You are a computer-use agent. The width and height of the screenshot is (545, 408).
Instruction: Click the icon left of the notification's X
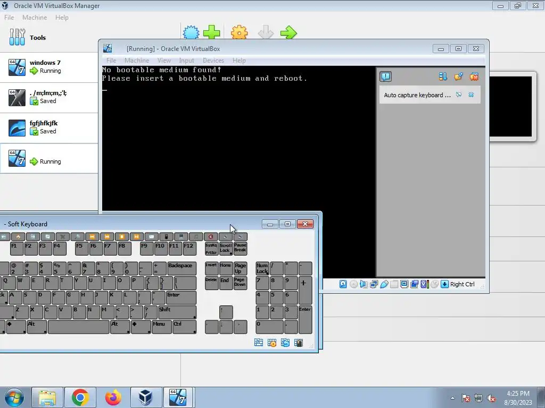[x=459, y=95]
